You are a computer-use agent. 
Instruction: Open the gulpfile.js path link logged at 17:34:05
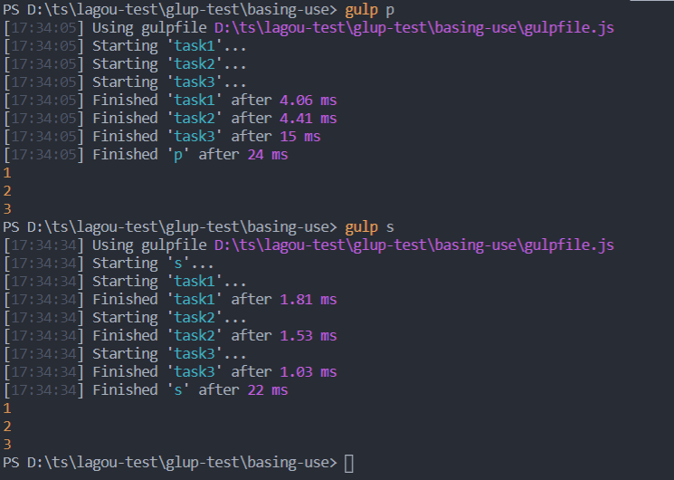point(413,28)
